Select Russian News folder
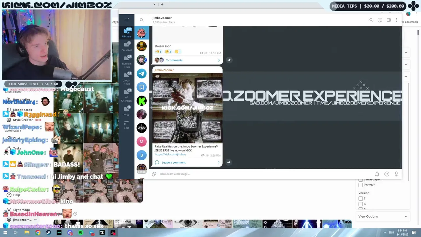The height and width of the screenshot is (237, 421). coord(127,62)
